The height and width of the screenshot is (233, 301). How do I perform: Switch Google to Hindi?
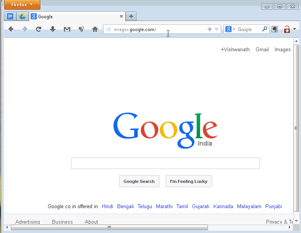click(107, 206)
